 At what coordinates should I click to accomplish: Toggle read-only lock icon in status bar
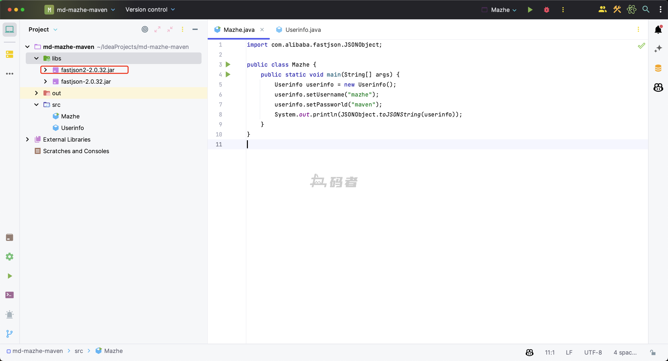click(653, 352)
